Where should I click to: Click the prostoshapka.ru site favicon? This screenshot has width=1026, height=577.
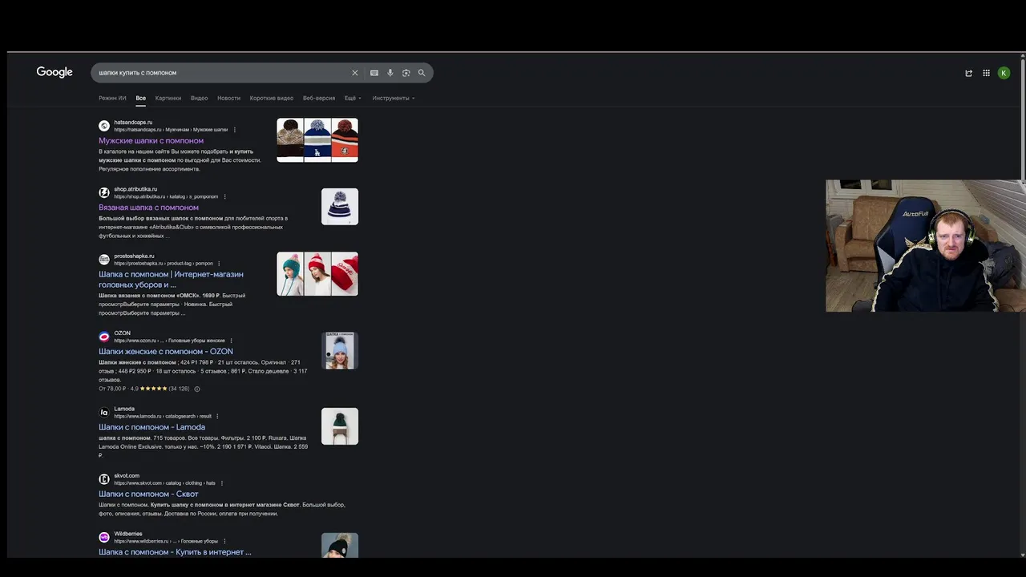(104, 260)
